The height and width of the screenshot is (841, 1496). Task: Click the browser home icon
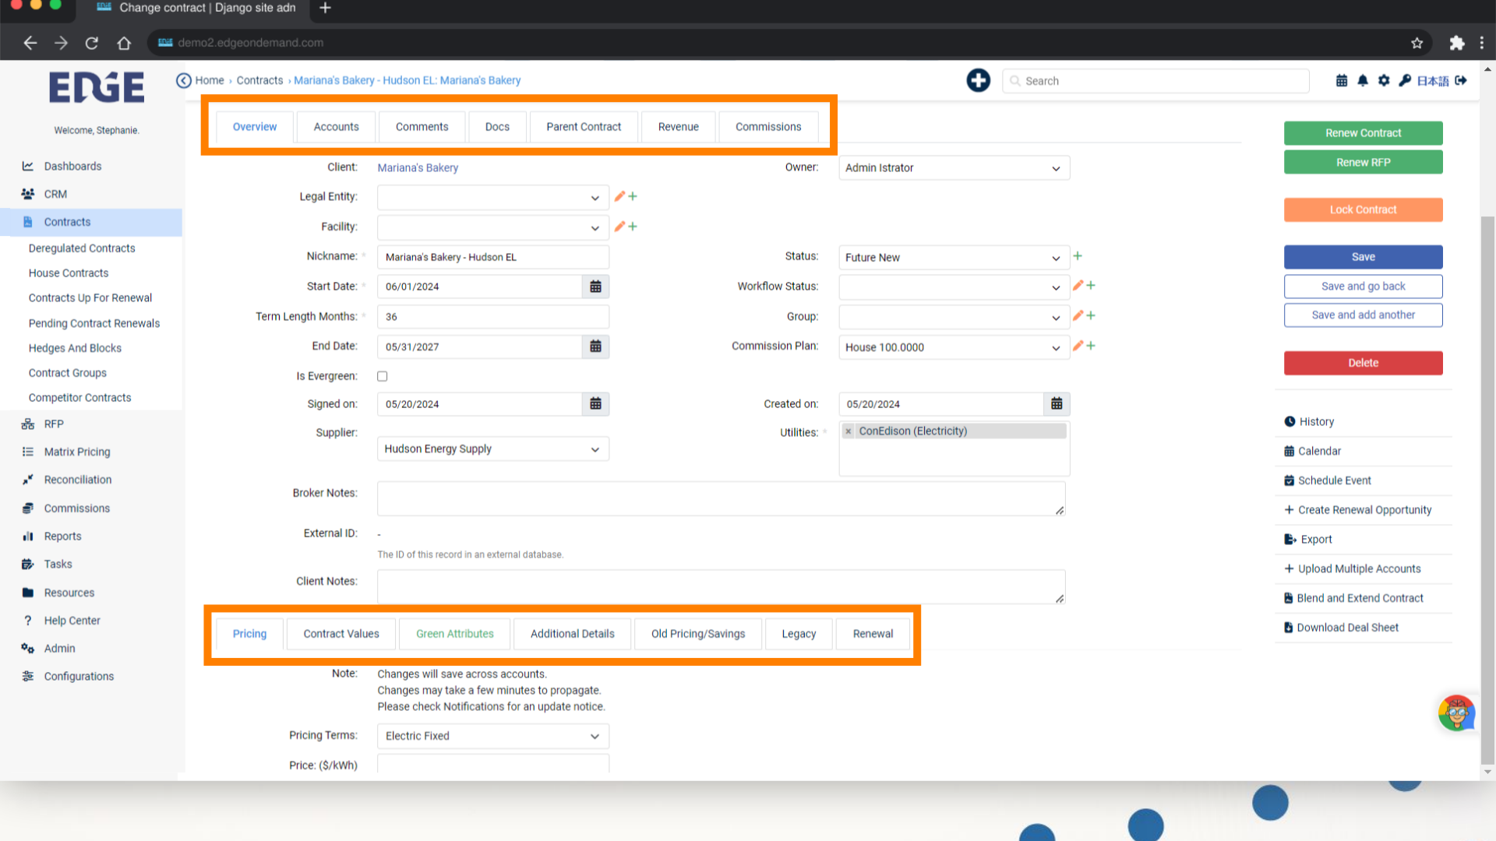pyautogui.click(x=124, y=43)
